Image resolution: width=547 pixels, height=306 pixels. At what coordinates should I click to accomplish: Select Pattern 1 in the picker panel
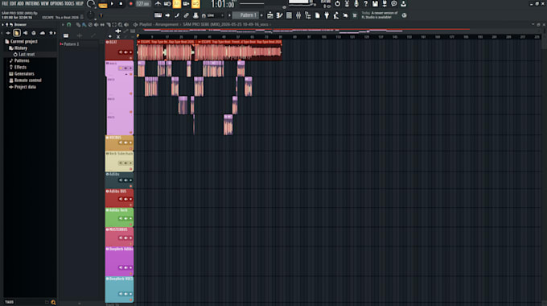click(71, 44)
